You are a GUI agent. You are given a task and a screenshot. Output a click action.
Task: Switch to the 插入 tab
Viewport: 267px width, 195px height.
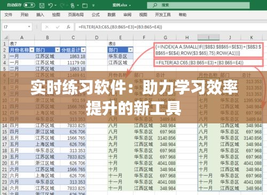click(x=40, y=15)
